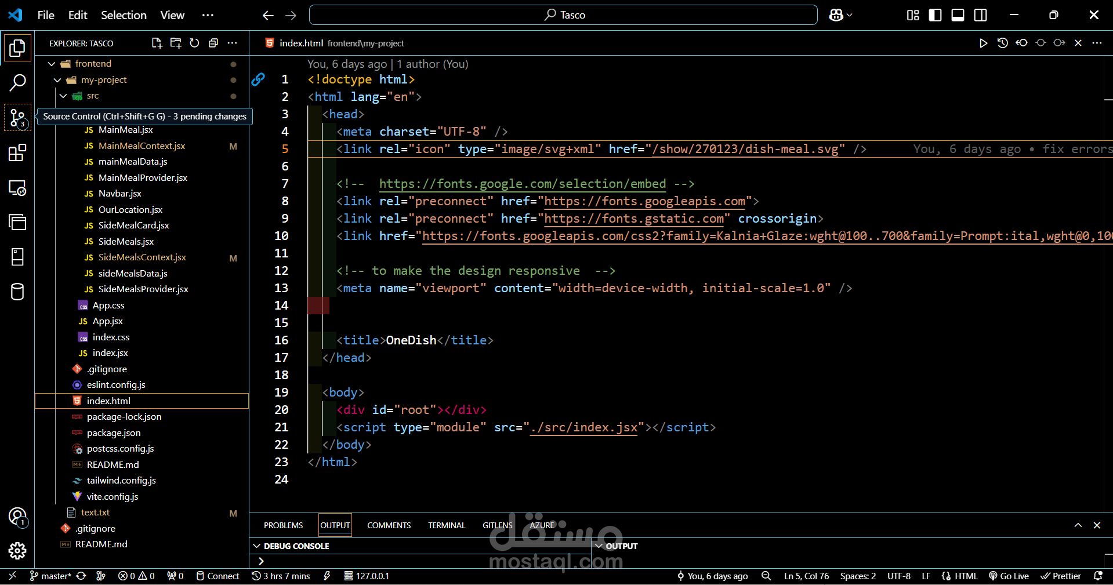Maximize the panel with up chevron

pyautogui.click(x=1078, y=525)
